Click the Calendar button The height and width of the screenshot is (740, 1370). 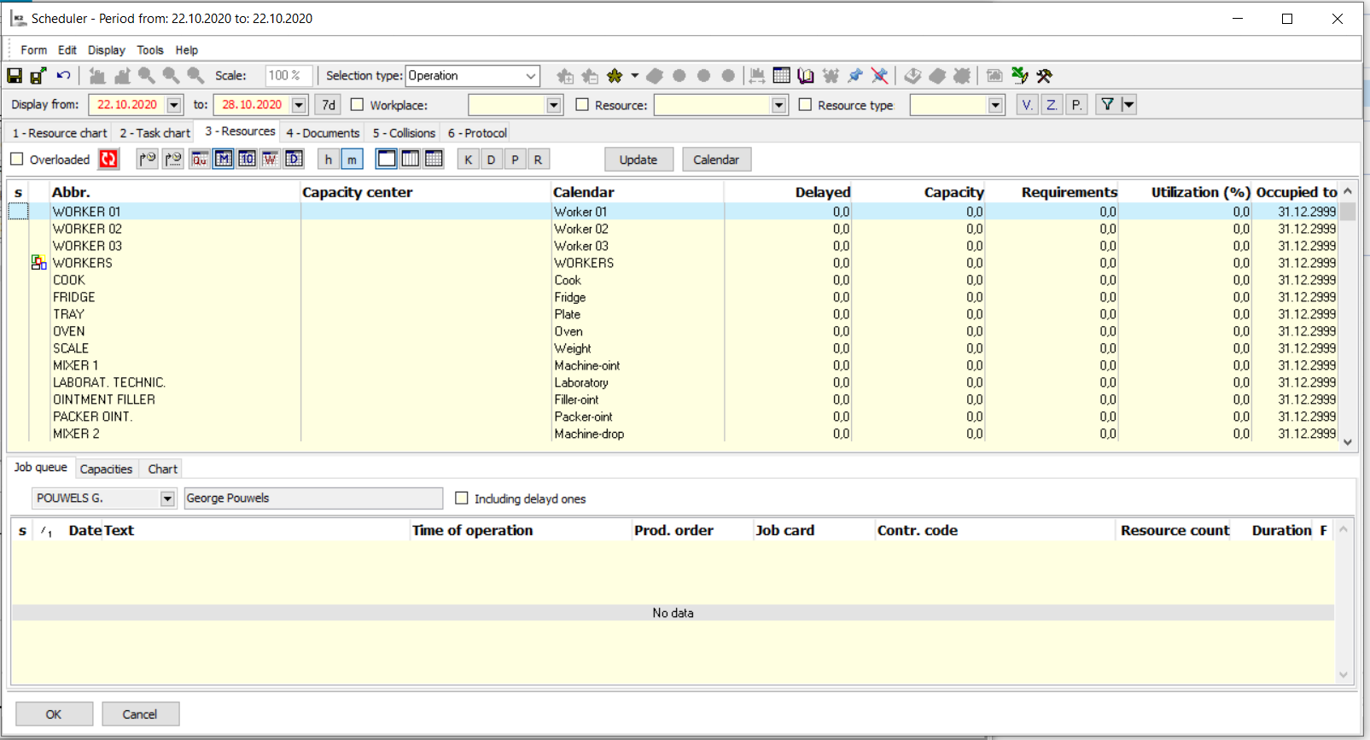715,160
